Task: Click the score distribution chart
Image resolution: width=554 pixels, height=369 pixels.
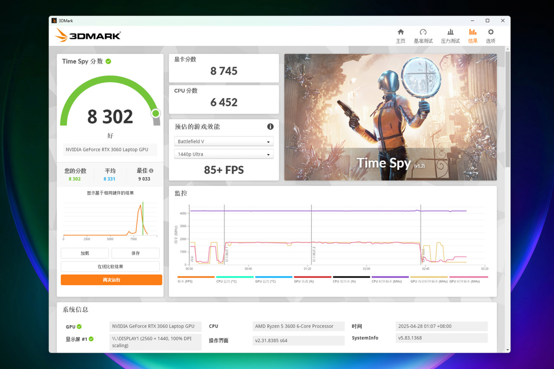Action: pos(110,220)
